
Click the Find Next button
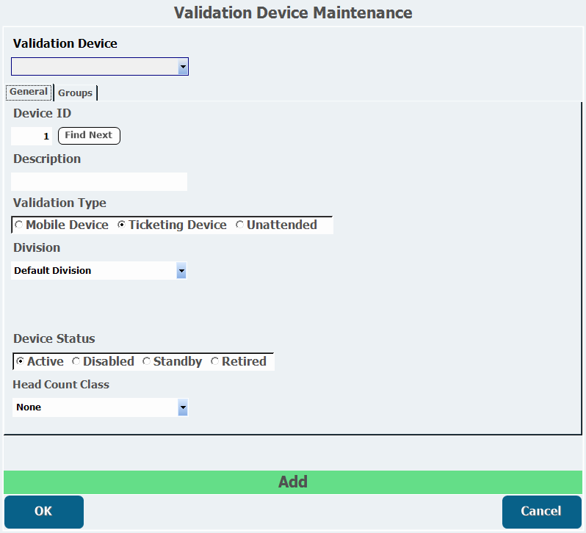(x=89, y=135)
